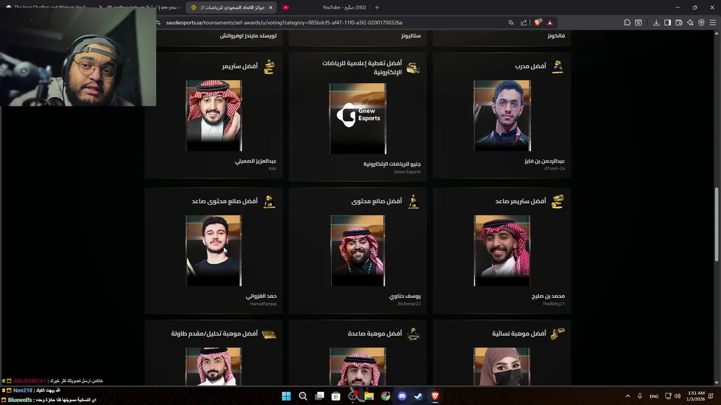Screen dimensions: 721x405
Task: Open Brave hamburger main menu
Action: (x=713, y=22)
